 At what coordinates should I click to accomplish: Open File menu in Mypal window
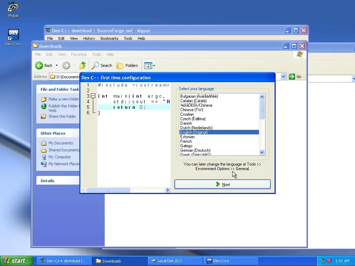pos(50,38)
